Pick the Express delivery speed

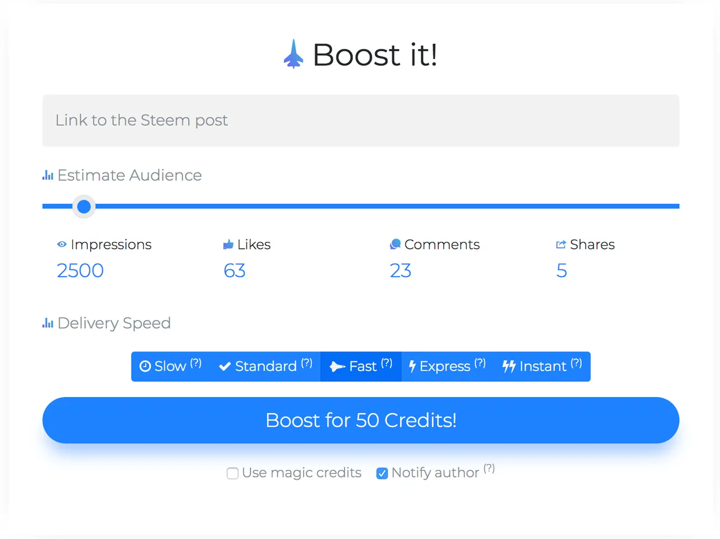[x=448, y=367]
